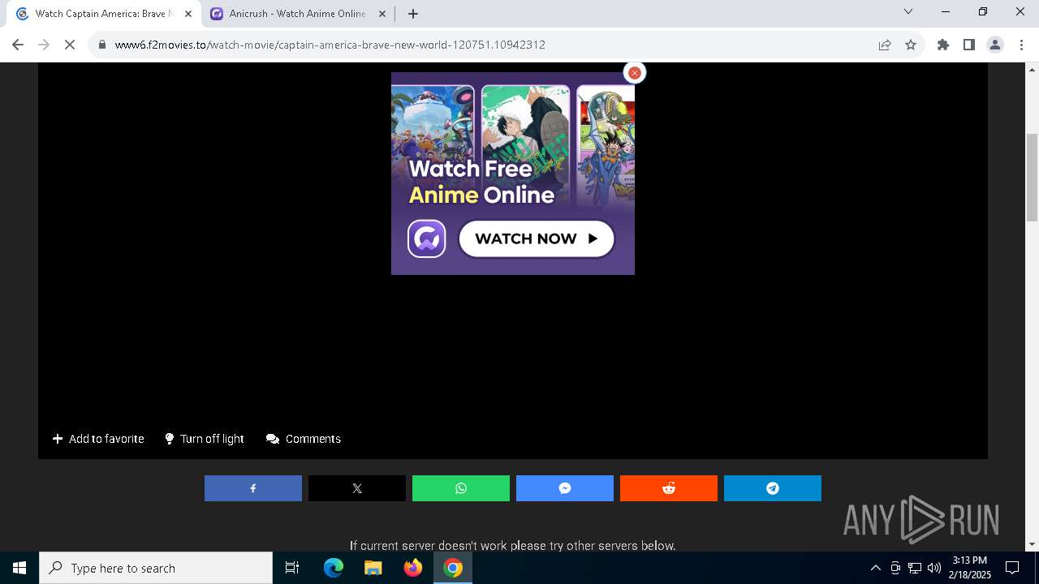This screenshot has height=584, width=1039.
Task: Launch Microsoft Edge from taskbar
Action: (334, 568)
